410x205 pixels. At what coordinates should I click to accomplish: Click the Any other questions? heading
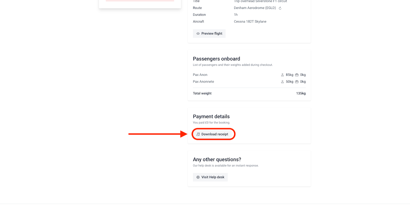(217, 160)
